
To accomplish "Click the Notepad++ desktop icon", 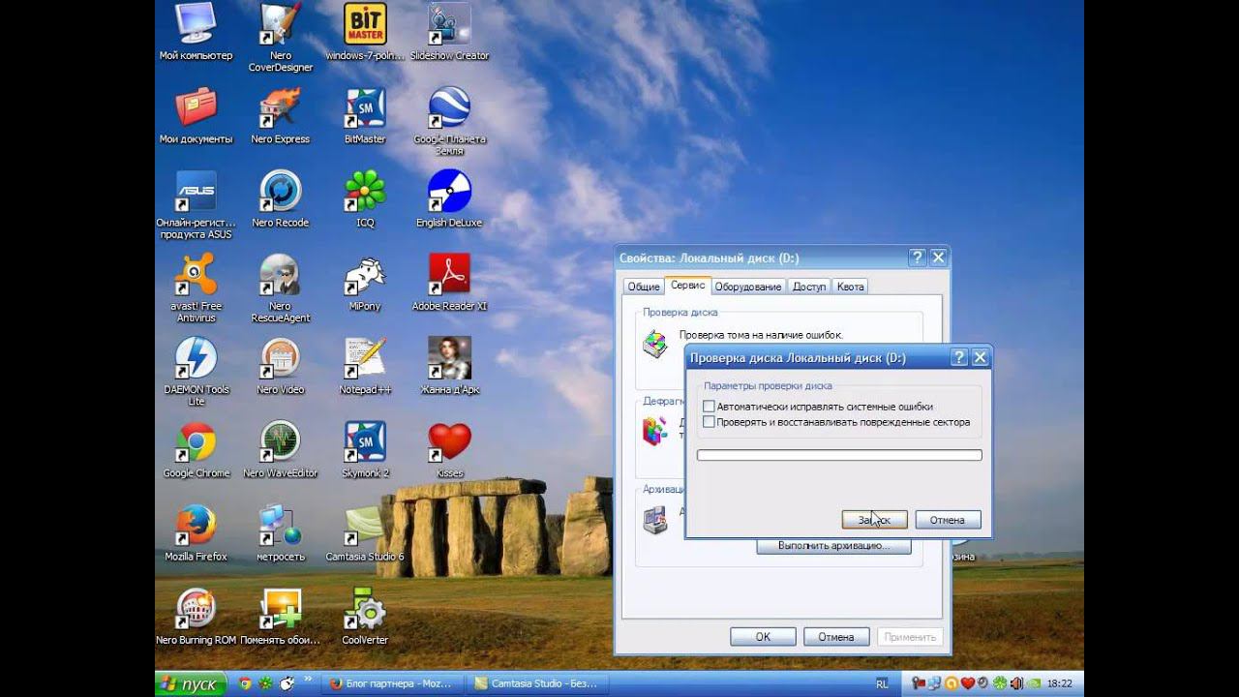I will (365, 365).
